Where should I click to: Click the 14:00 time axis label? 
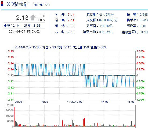click(105, 102)
